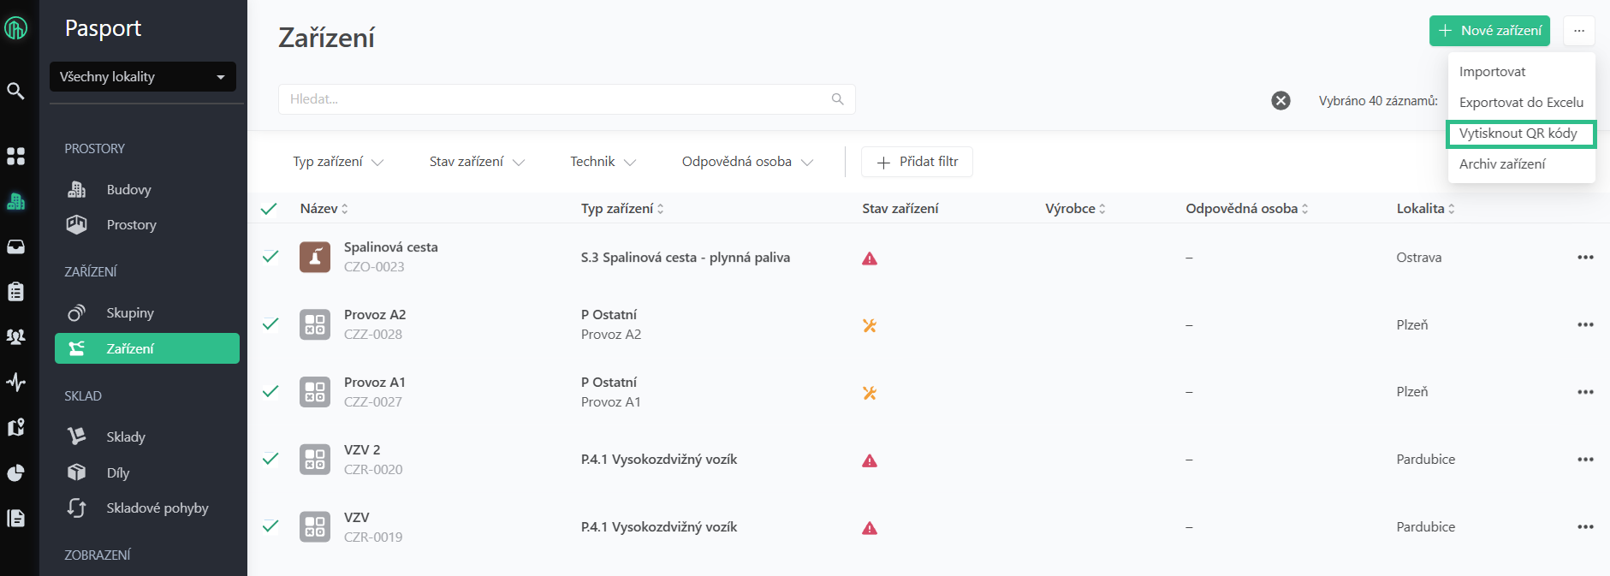Click the Přidat filtr button
Image resolution: width=1610 pixels, height=576 pixels.
tap(917, 162)
